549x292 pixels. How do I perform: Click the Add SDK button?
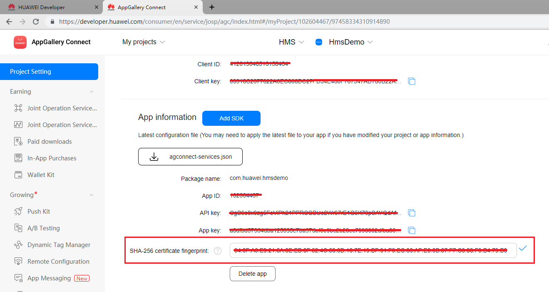(231, 118)
